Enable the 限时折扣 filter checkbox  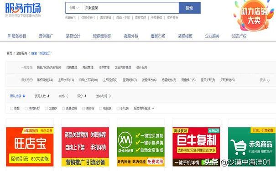26,109
